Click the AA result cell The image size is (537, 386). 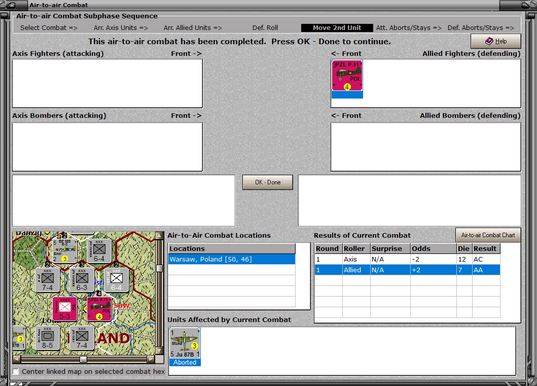[x=486, y=270]
